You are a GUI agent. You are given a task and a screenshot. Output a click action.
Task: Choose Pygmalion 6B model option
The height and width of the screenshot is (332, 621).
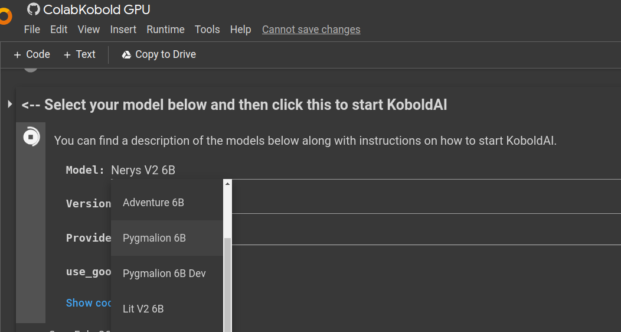coord(154,238)
